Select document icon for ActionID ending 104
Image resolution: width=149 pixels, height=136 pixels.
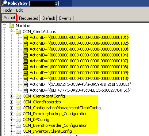(x=26, y=55)
